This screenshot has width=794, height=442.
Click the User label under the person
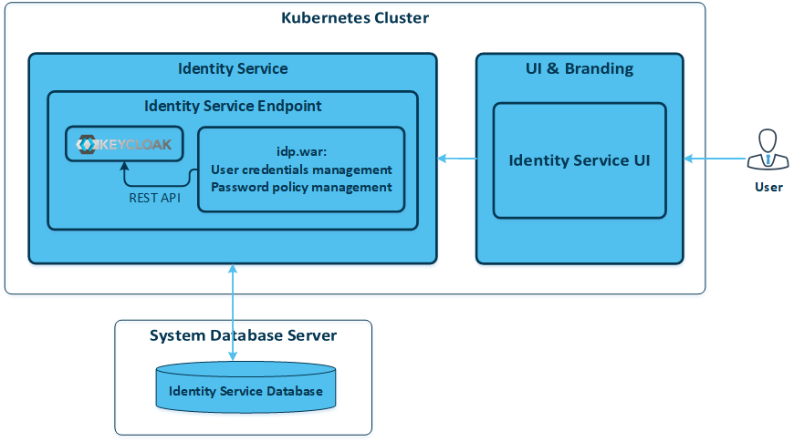click(x=768, y=187)
